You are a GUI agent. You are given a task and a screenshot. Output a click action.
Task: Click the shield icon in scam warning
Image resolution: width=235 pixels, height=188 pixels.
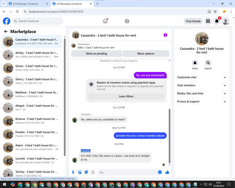pyautogui.click(x=91, y=84)
